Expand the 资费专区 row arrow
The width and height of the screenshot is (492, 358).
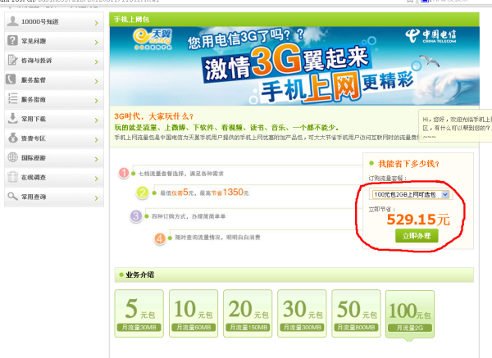click(96, 139)
